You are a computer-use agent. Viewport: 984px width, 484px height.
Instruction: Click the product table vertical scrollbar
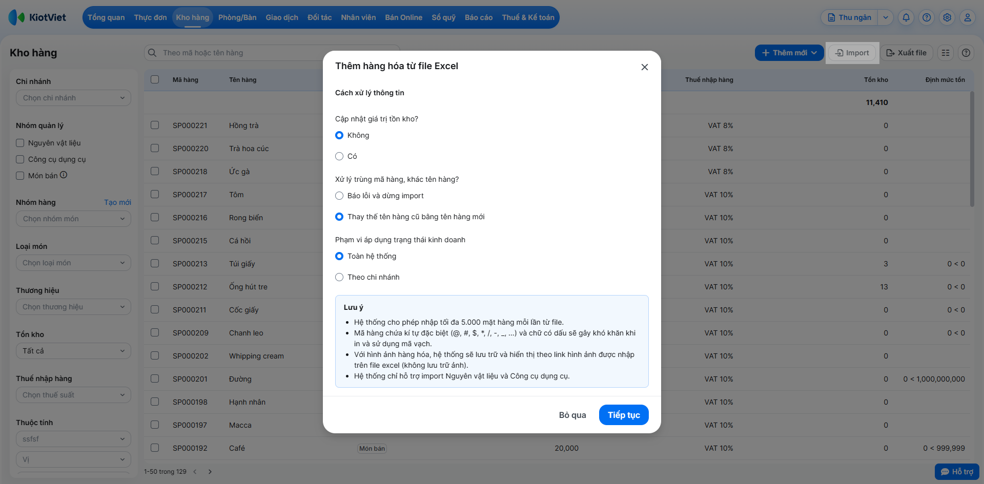pos(972,149)
